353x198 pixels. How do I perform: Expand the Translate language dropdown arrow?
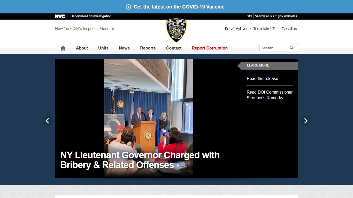[274, 28]
